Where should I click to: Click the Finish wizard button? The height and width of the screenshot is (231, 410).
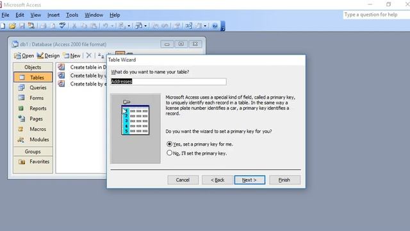[284, 180]
